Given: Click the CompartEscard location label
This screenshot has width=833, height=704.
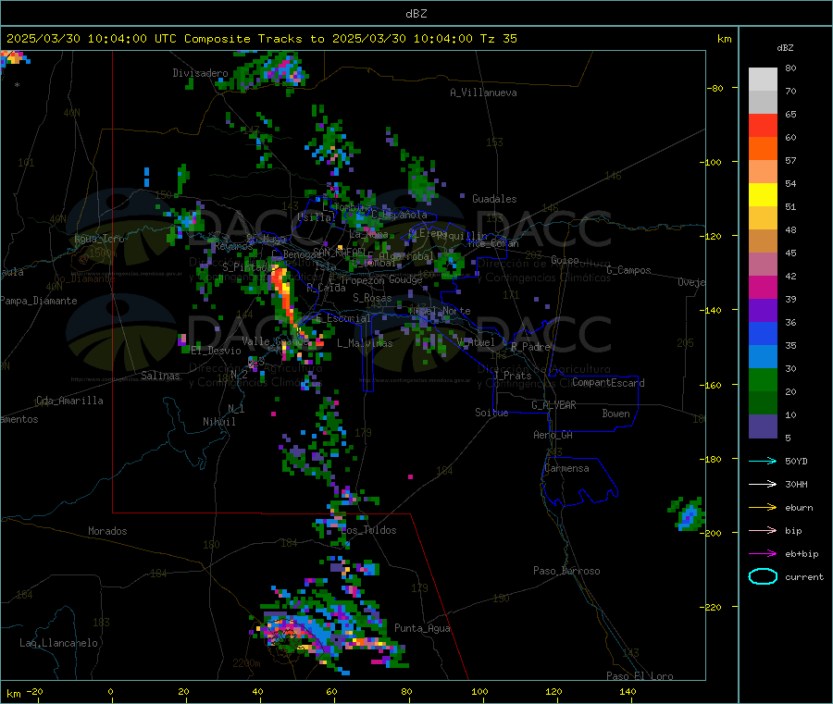Looking at the screenshot, I should coord(608,382).
